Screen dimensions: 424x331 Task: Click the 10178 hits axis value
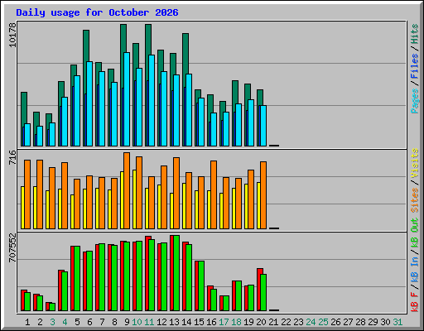[12, 35]
